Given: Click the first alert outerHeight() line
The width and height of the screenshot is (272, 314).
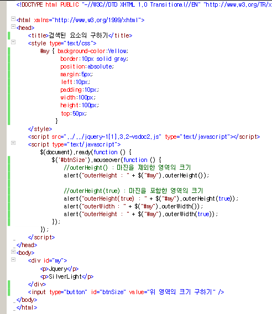Looking at the screenshot, I should click(136, 175).
